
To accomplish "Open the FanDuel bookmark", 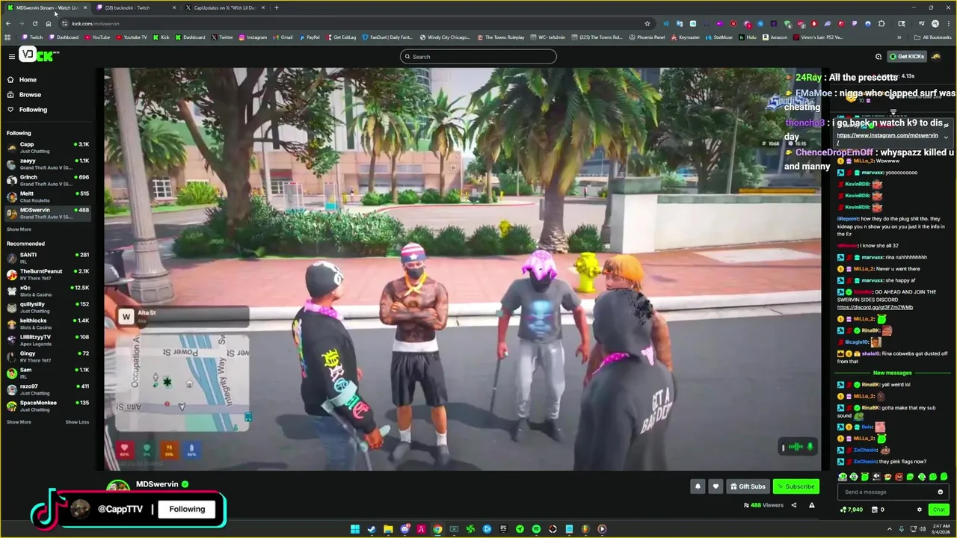I will point(387,37).
